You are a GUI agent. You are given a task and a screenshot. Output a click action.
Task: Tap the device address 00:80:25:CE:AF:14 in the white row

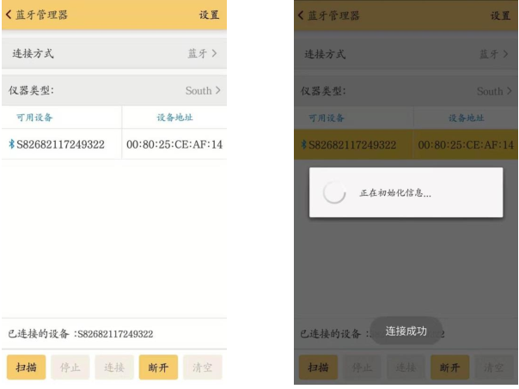click(x=174, y=143)
